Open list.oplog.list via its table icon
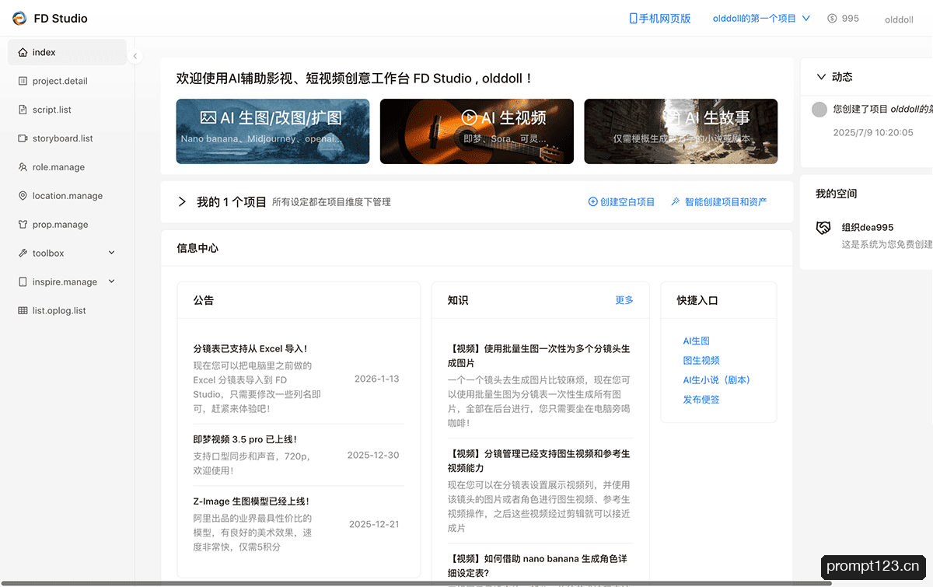This screenshot has width=933, height=587. pyautogui.click(x=23, y=311)
